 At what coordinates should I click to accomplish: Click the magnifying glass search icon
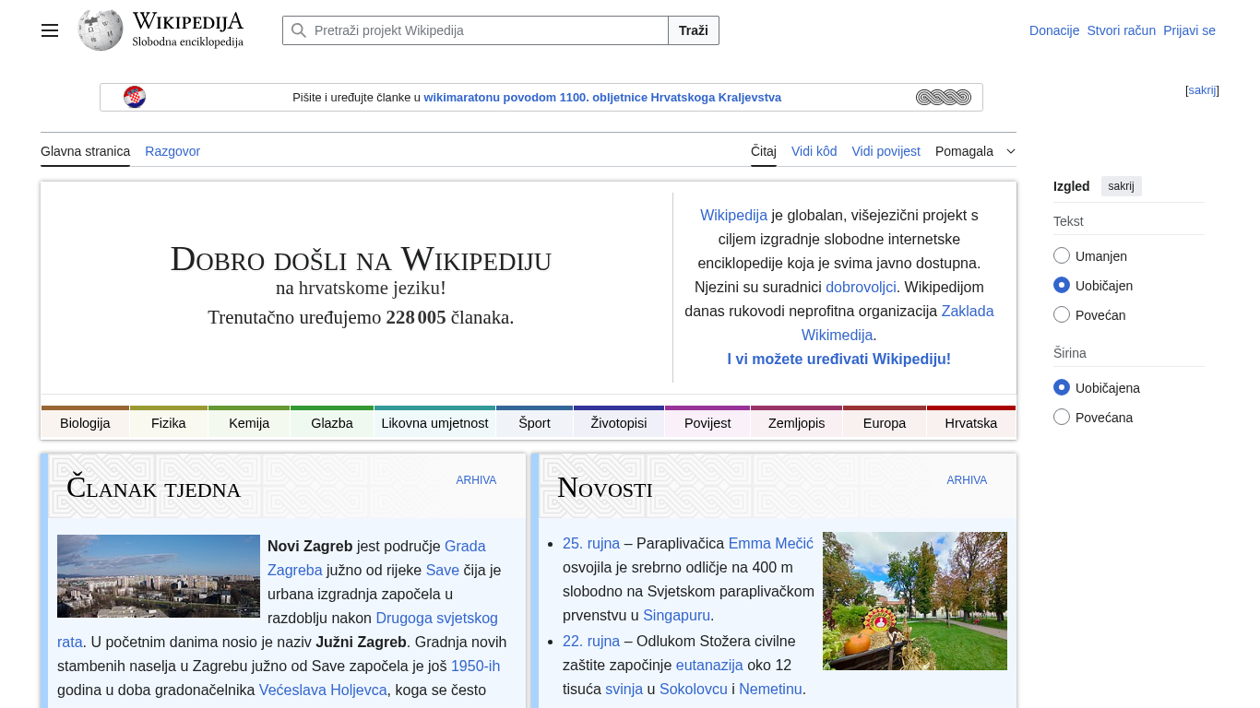click(298, 30)
